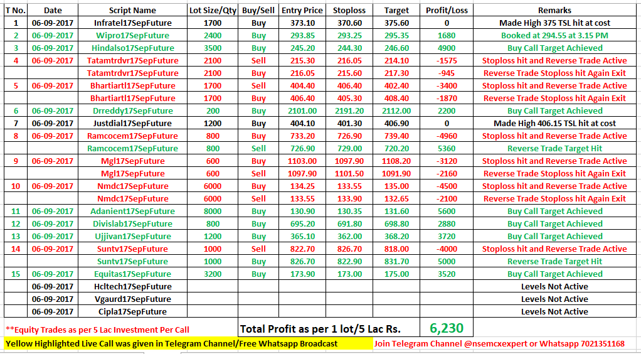Click the profit value 3520
The image size is (641, 354).
pos(447,274)
